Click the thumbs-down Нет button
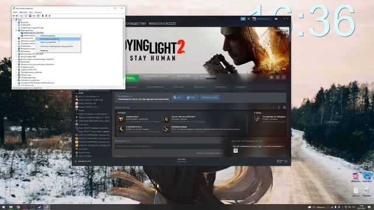This screenshot has width=374, height=210. click(x=192, y=97)
